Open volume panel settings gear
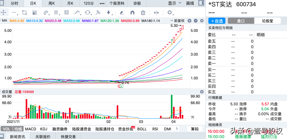Screen dimensions: 287x139 (x=202, y=92)
